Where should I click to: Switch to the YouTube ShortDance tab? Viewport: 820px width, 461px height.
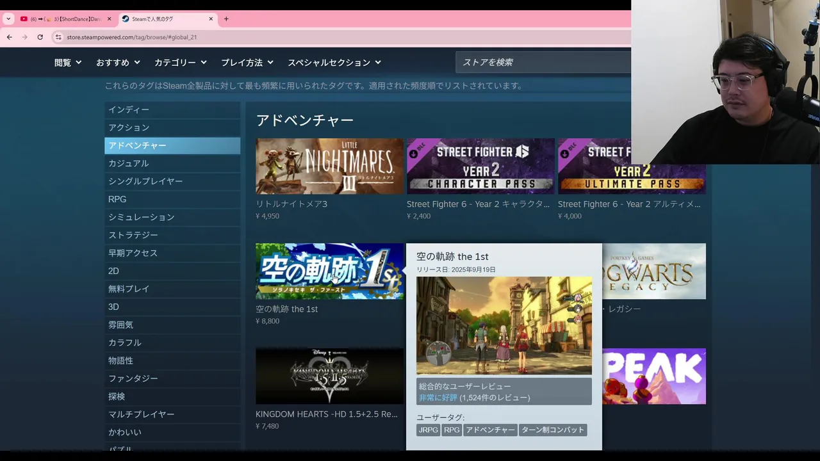point(65,19)
